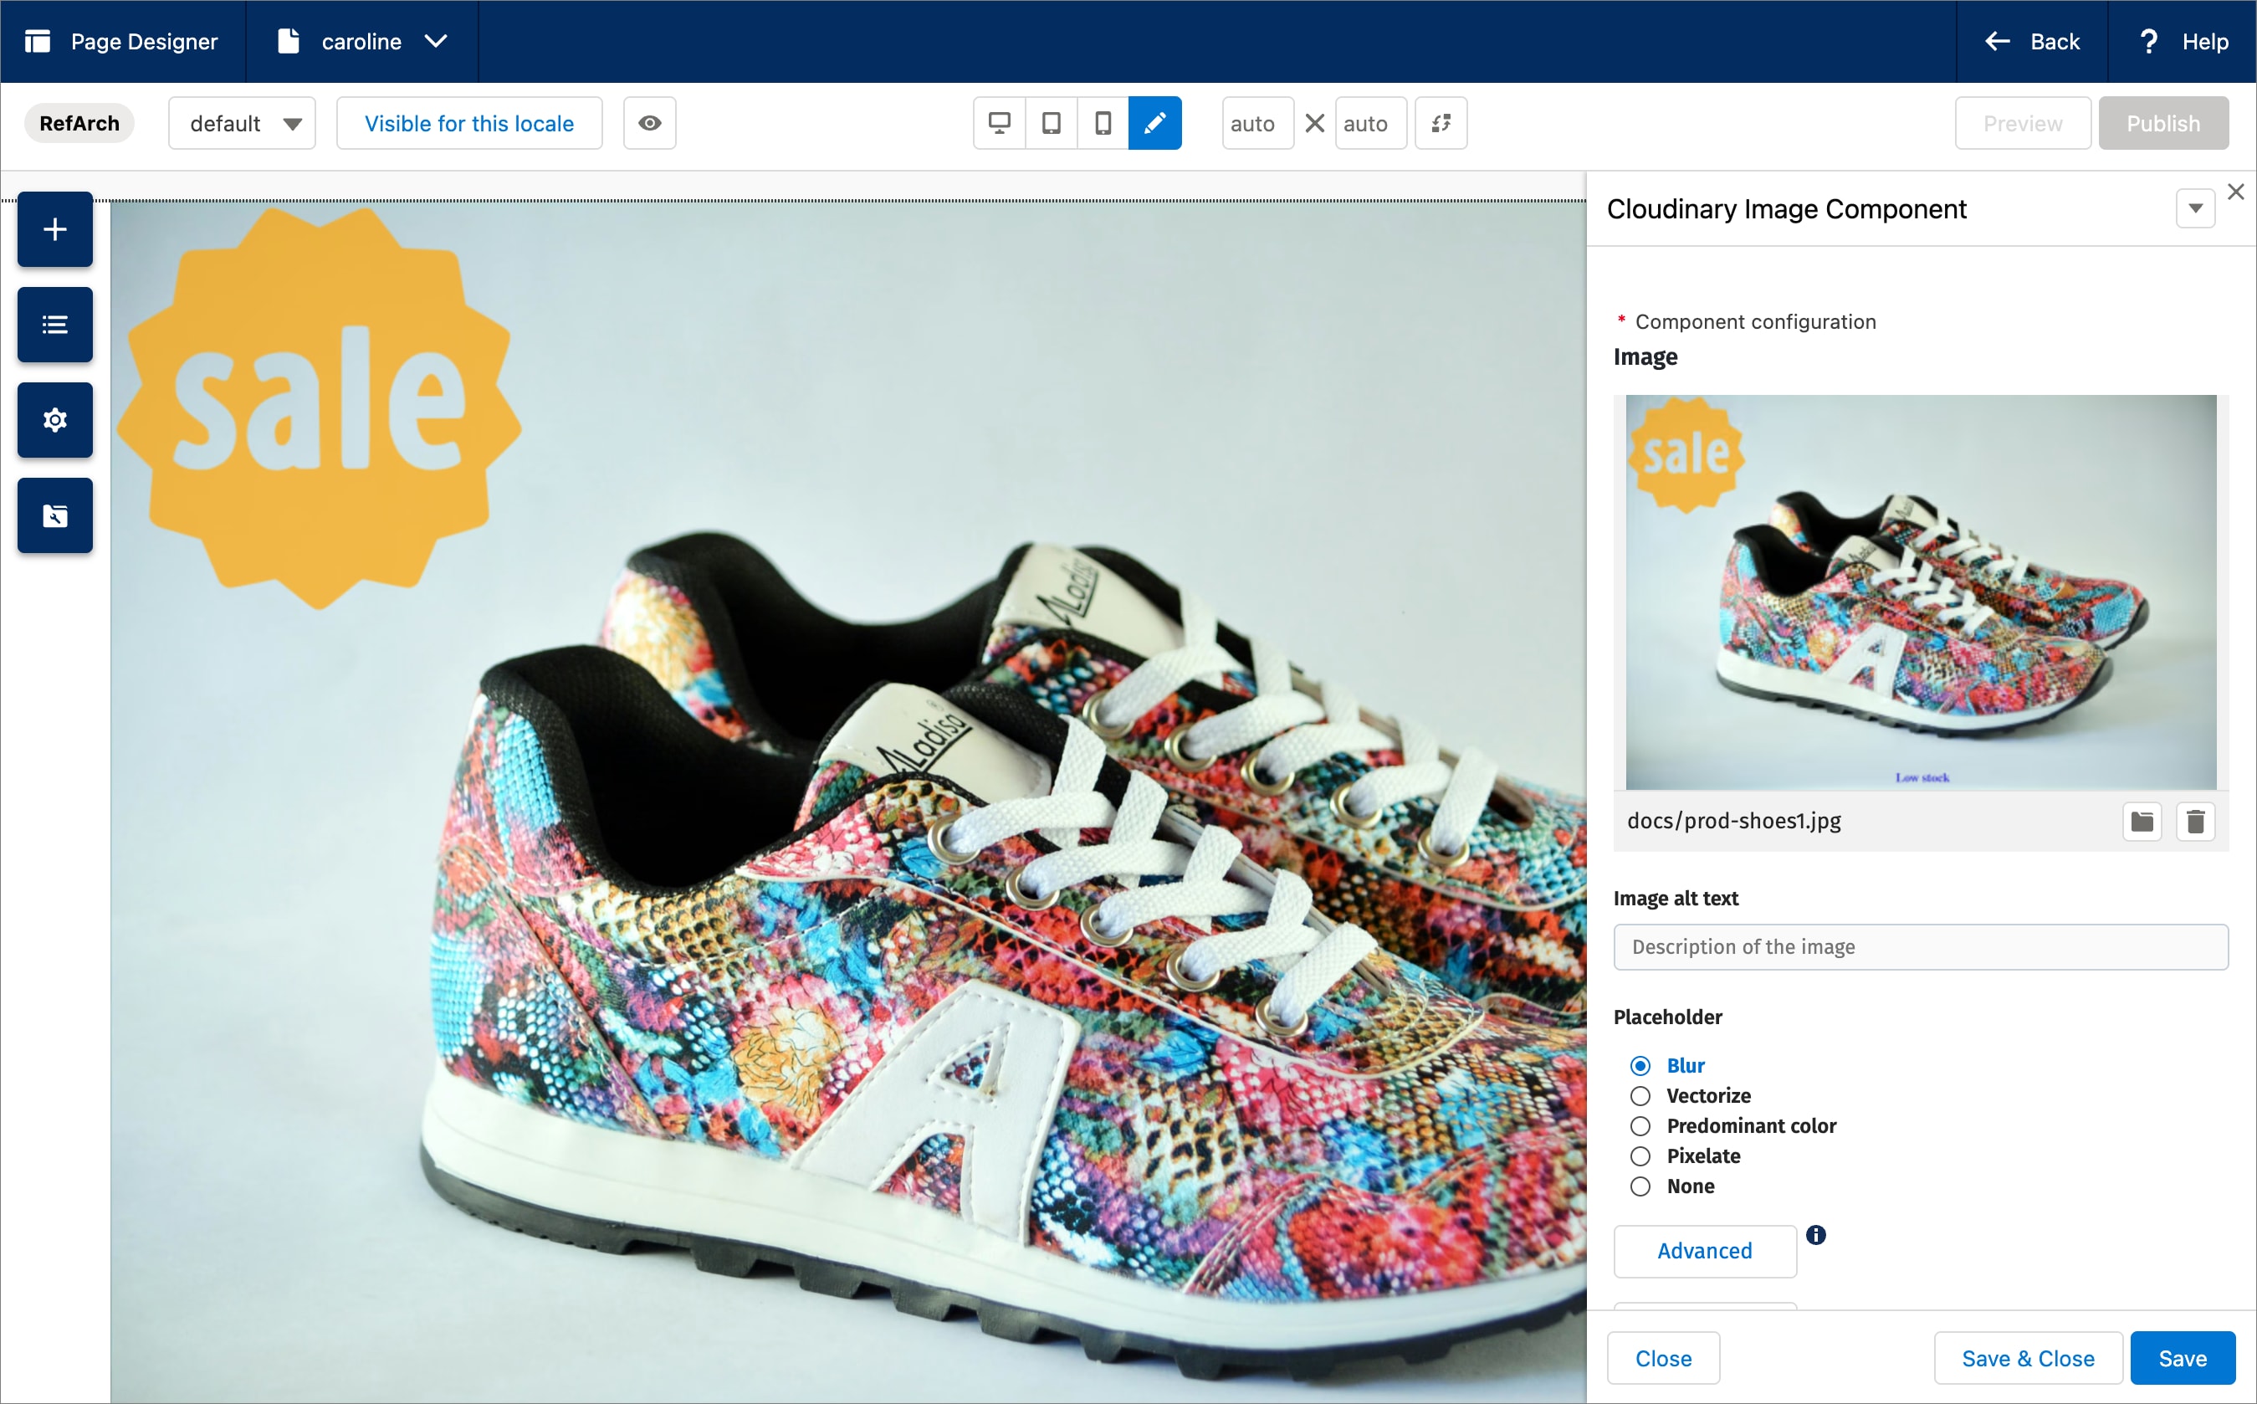Delete the prod-shoes1.jpg image
Screen dimensions: 2257x1404
coord(2196,821)
